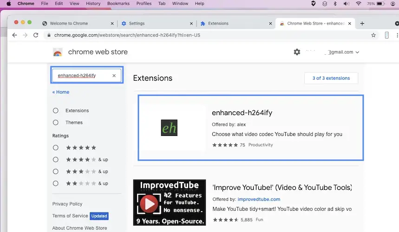Open 'Improve YouTube!' extension title
Viewport: 399px width, 232px height.
click(282, 187)
